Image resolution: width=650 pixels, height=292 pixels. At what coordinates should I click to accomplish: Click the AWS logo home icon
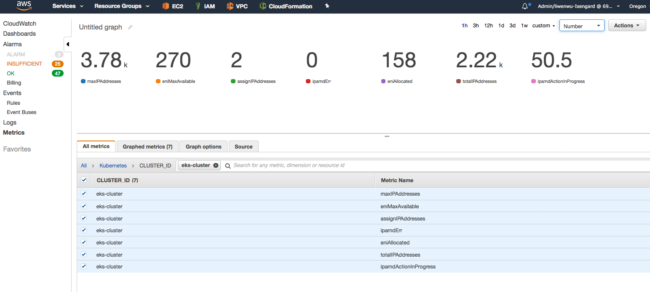pos(24,6)
